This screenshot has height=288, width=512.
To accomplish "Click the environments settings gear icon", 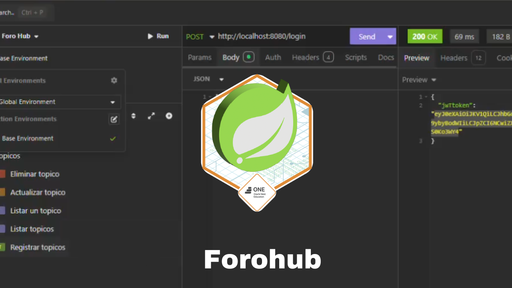I will point(114,80).
